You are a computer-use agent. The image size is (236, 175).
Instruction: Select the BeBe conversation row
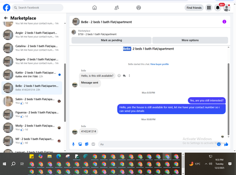coord(32,88)
